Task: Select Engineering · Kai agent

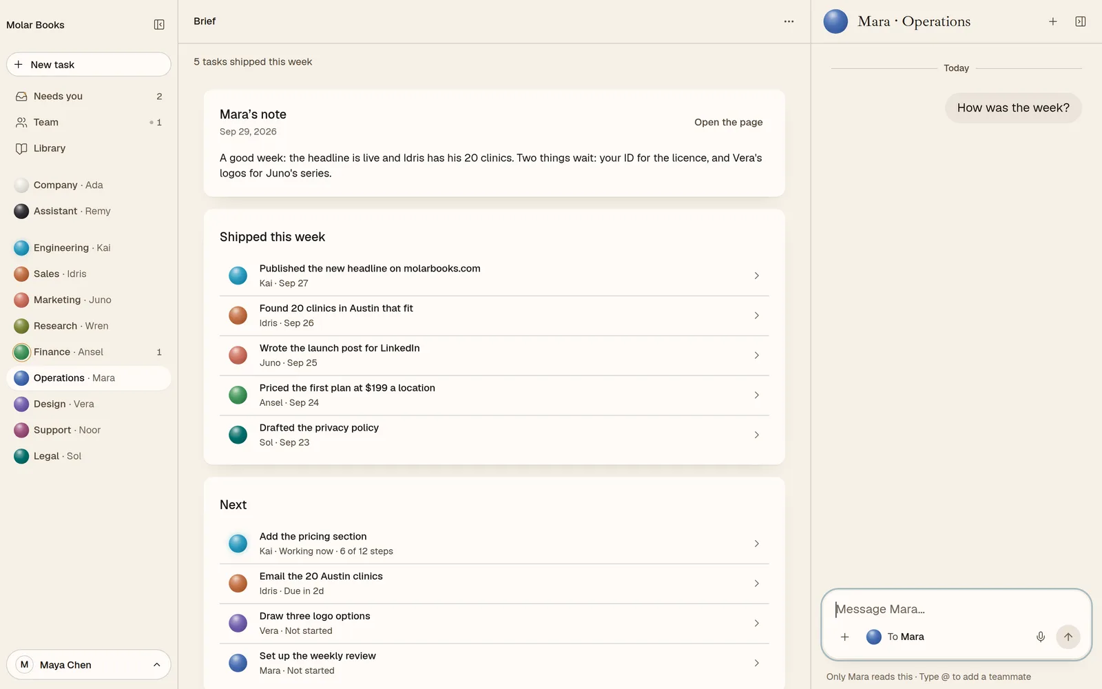Action: [x=89, y=248]
